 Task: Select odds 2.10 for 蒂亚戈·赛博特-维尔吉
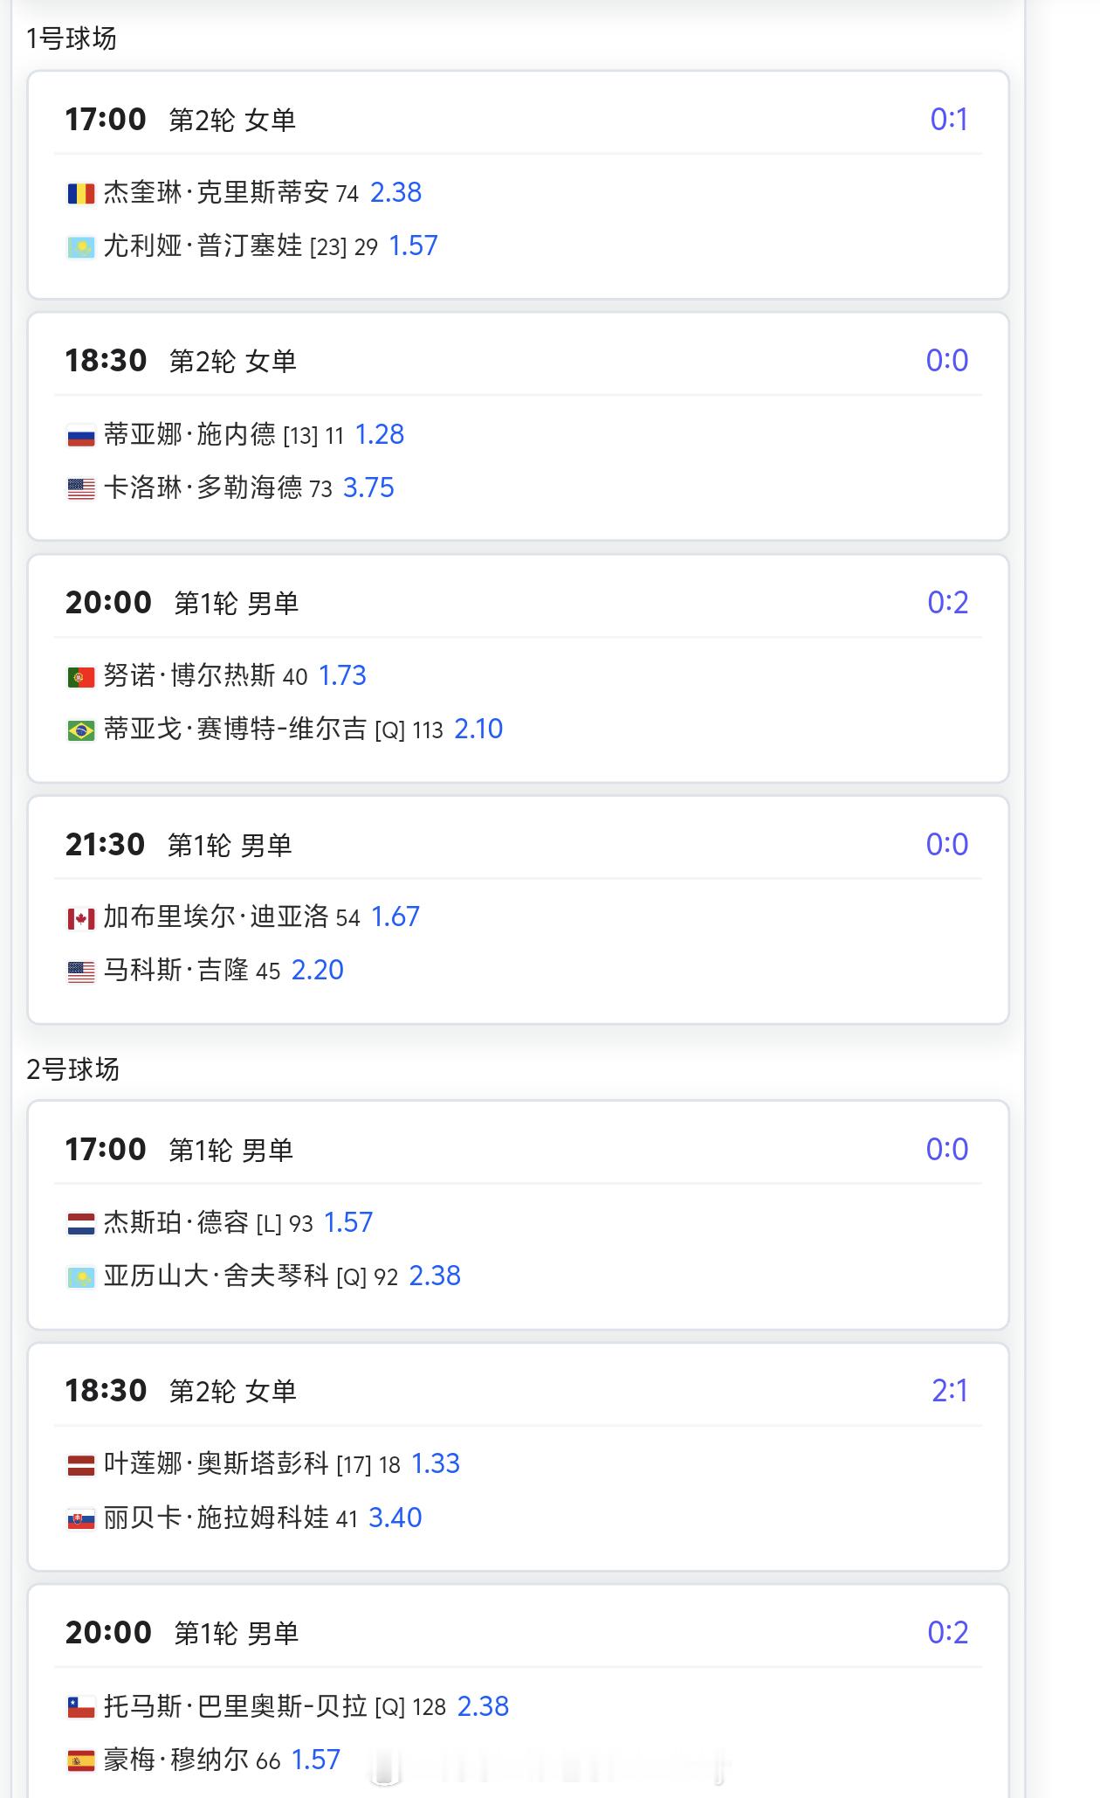pyautogui.click(x=478, y=729)
